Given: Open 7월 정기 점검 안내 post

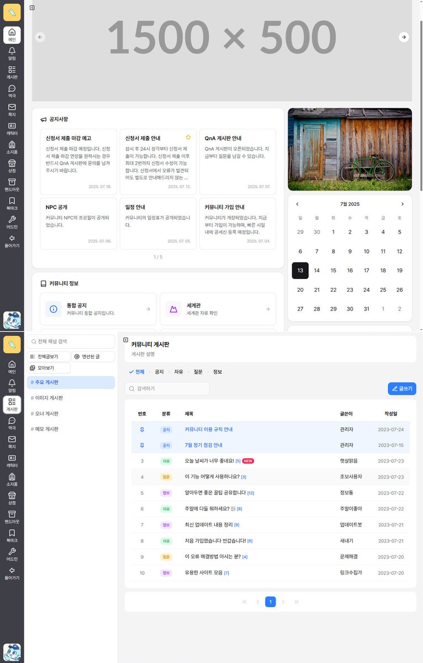Looking at the screenshot, I should (204, 445).
